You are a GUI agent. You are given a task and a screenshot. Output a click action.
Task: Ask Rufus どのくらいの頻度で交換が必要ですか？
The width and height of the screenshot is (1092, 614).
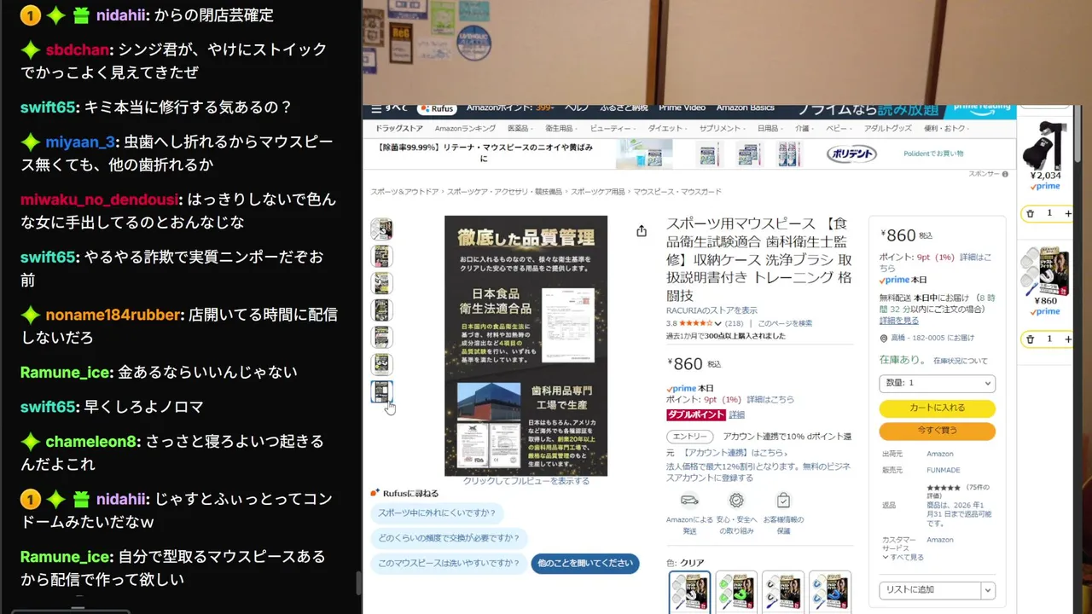click(449, 538)
